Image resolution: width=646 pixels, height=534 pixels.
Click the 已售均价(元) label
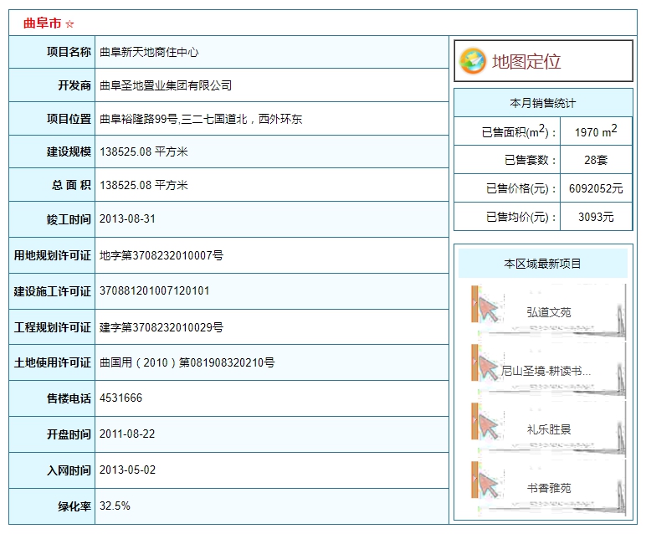tap(521, 217)
